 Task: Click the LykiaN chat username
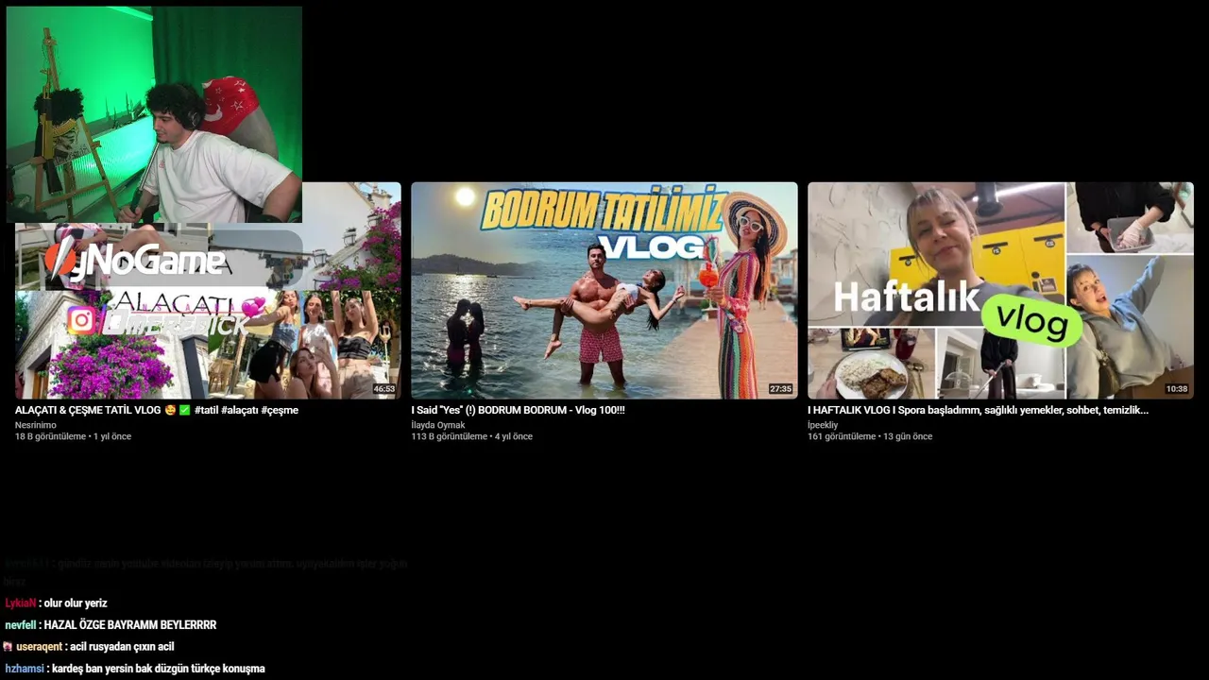[20, 603]
